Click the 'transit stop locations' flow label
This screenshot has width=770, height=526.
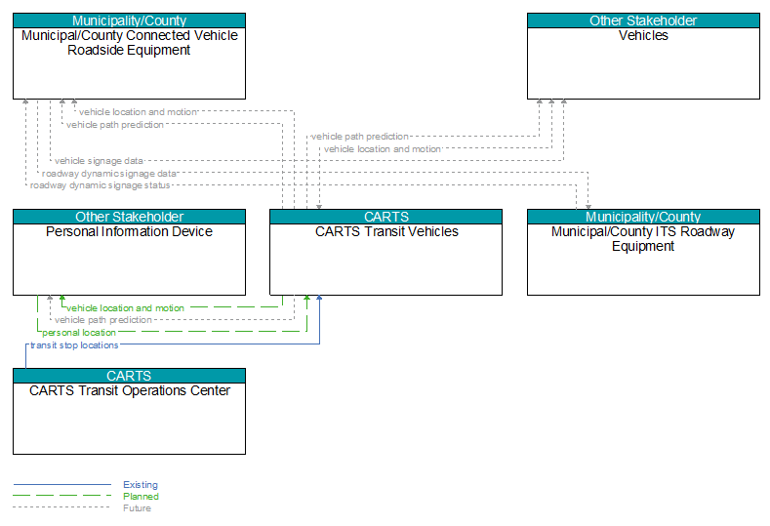pos(74,345)
